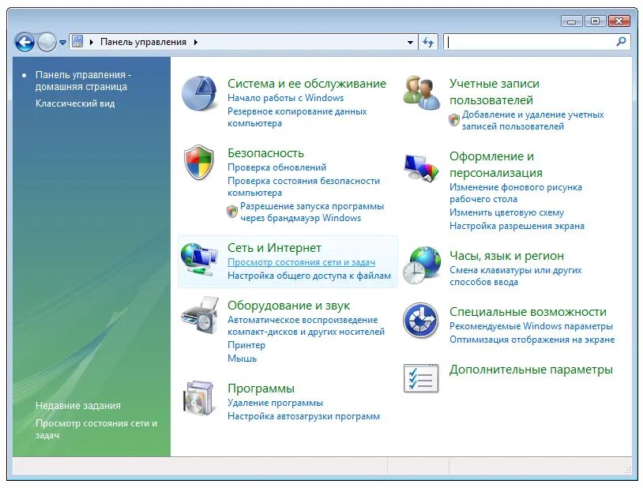The image size is (643, 488).
Task: Click 'Смена клавиатуры или других способов ввода'
Action: coord(516,276)
